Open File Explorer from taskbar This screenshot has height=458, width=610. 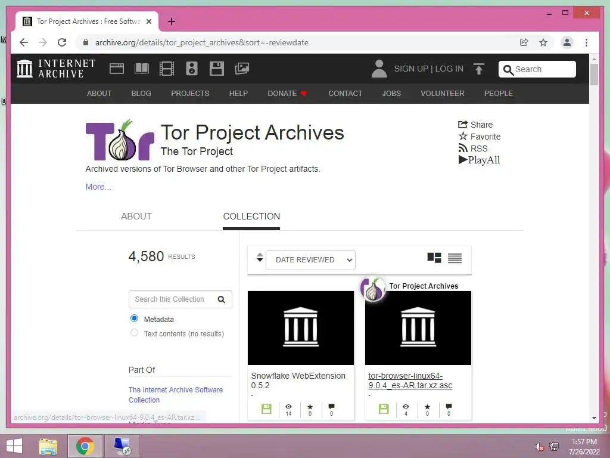click(x=48, y=446)
